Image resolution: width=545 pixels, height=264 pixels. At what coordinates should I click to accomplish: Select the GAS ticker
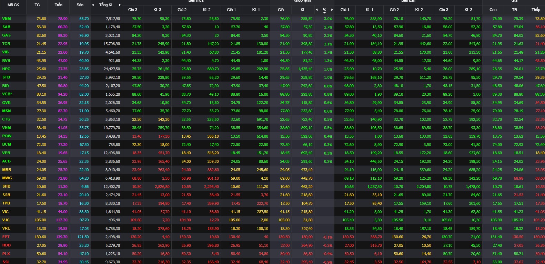coord(6,35)
